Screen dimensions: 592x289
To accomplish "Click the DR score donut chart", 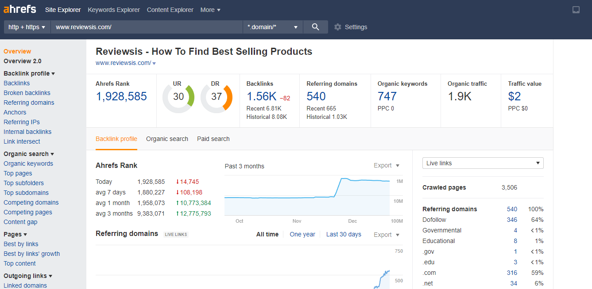I will coord(217,97).
